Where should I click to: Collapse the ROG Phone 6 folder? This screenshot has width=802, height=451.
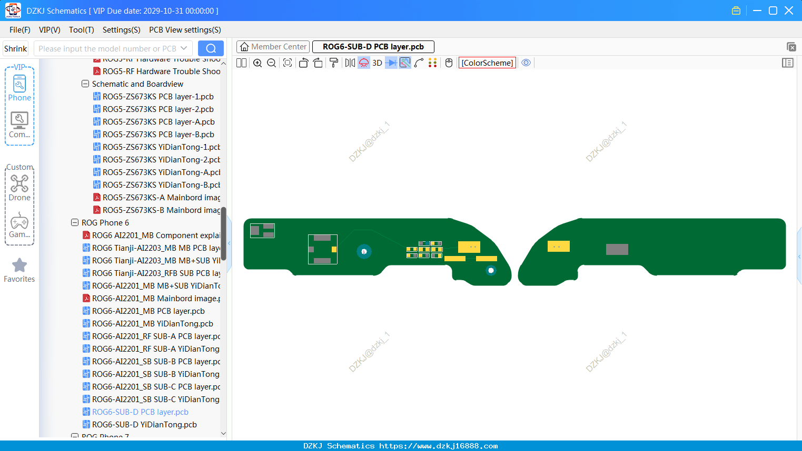click(75, 222)
